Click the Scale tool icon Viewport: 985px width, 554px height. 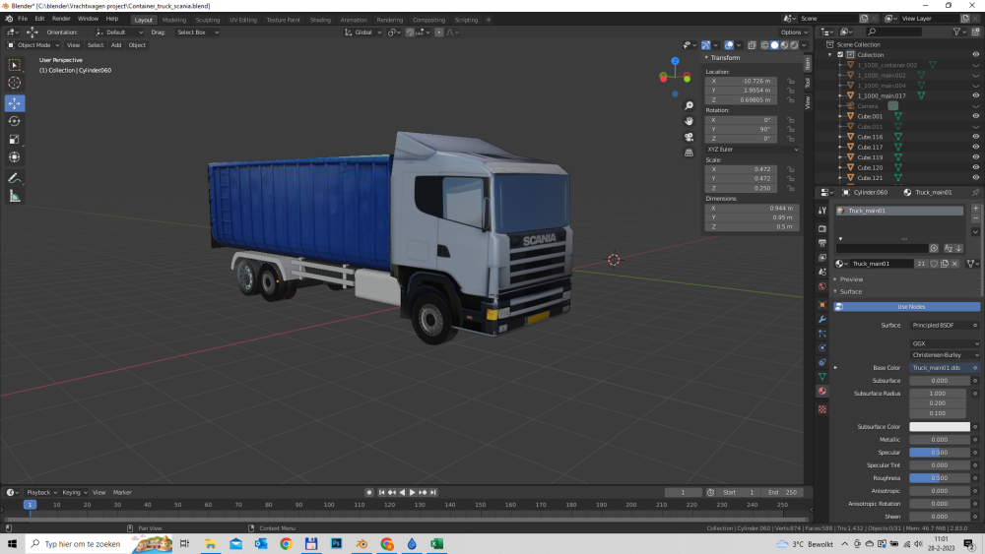coord(15,139)
